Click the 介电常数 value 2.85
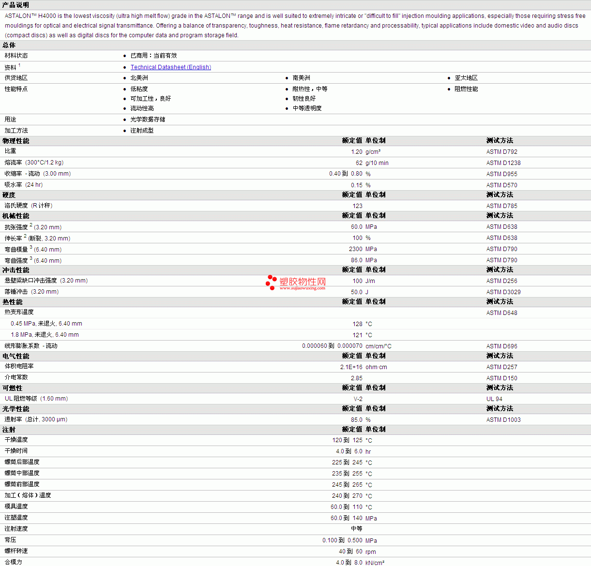 click(357, 378)
